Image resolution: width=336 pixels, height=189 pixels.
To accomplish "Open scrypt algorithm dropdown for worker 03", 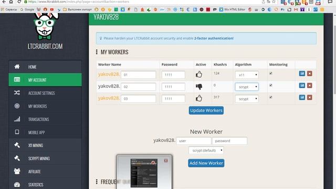I will point(247,99).
